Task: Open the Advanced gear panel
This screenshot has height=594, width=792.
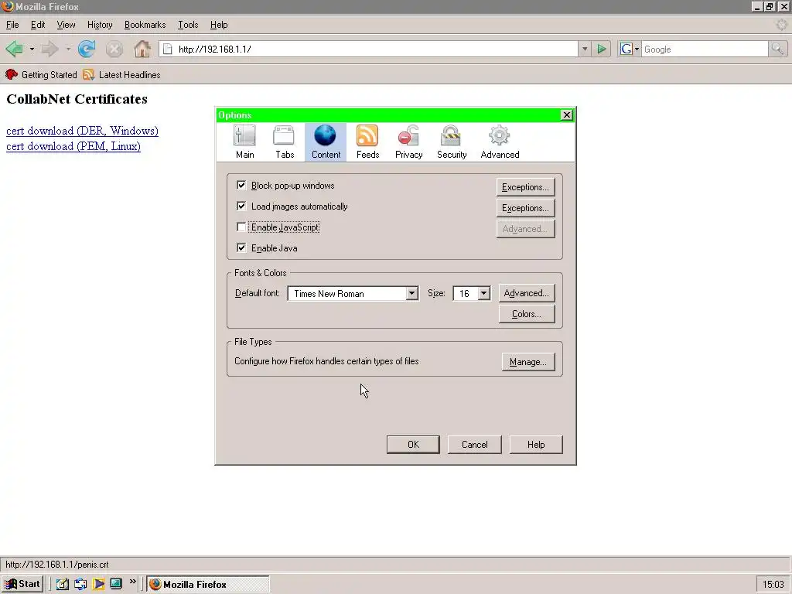Action: [500, 142]
